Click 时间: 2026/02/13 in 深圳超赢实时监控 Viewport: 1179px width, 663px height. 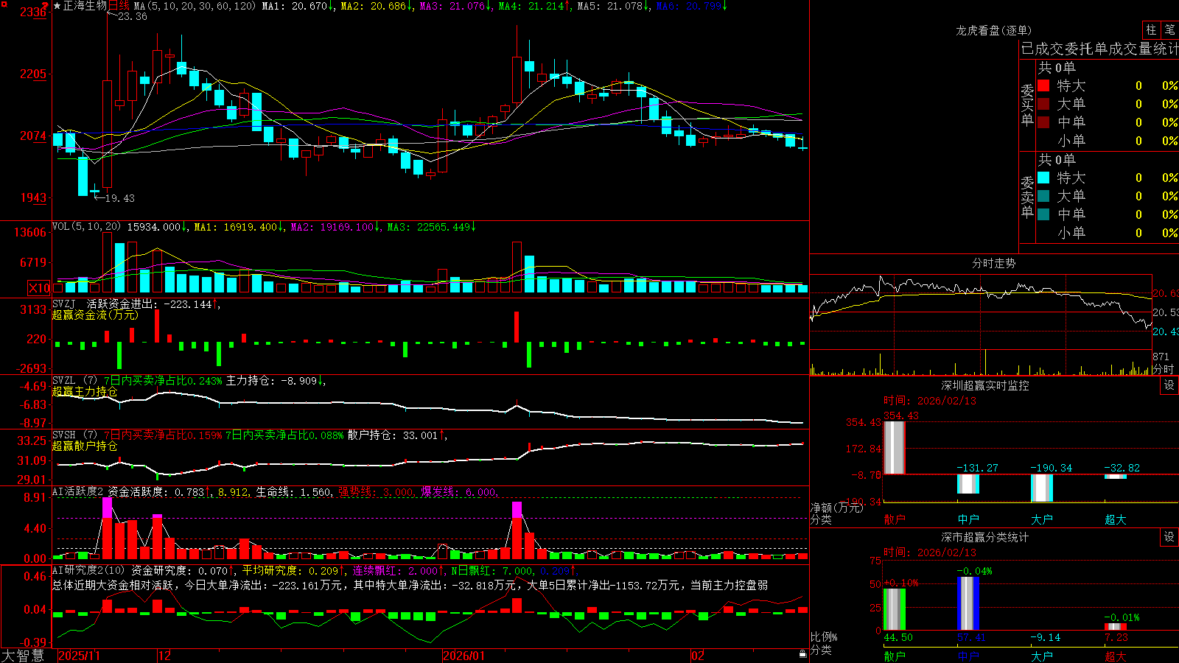click(x=929, y=401)
